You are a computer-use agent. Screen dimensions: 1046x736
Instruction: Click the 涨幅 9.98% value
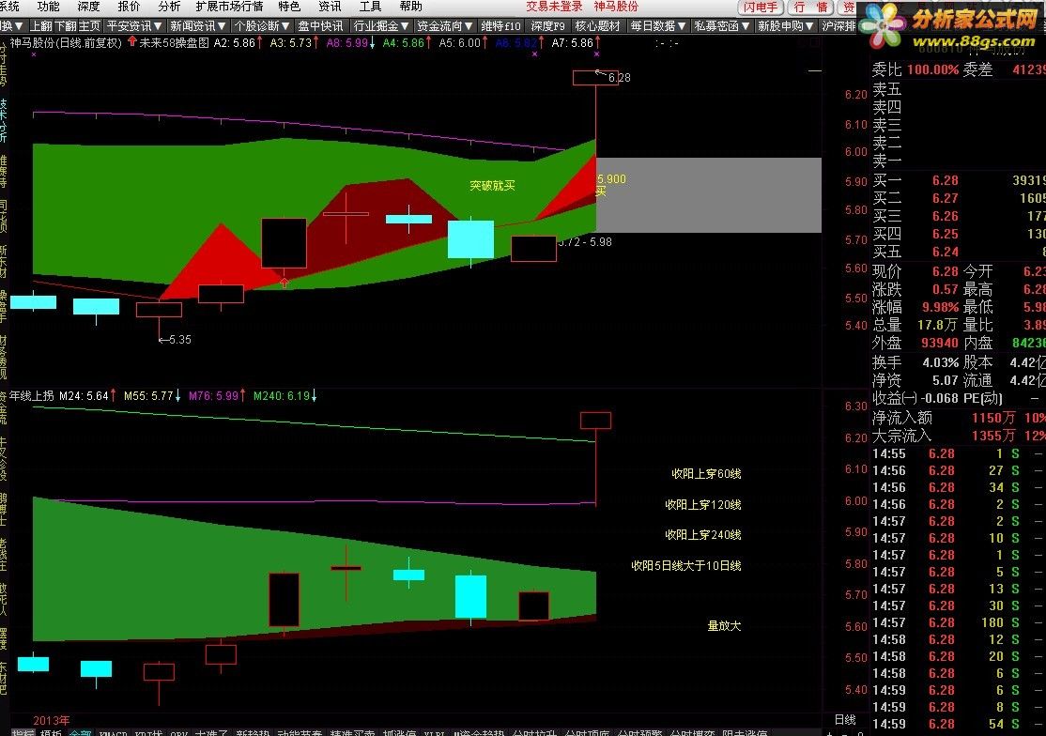[x=941, y=307]
